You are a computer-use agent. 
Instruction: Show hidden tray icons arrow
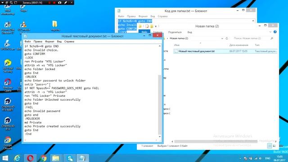(x=240, y=158)
